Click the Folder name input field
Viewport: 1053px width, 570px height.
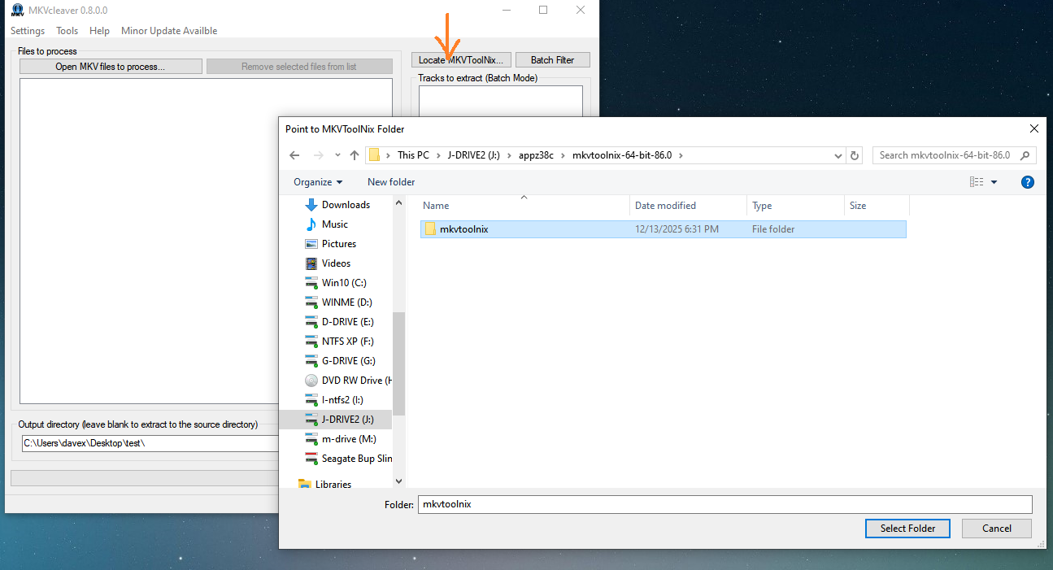point(724,504)
